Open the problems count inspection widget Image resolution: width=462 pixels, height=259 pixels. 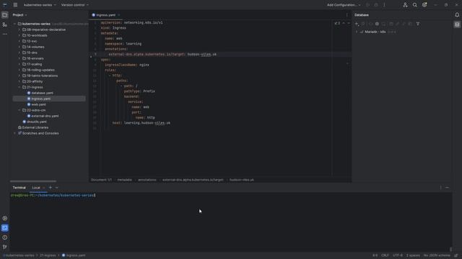coord(337,23)
